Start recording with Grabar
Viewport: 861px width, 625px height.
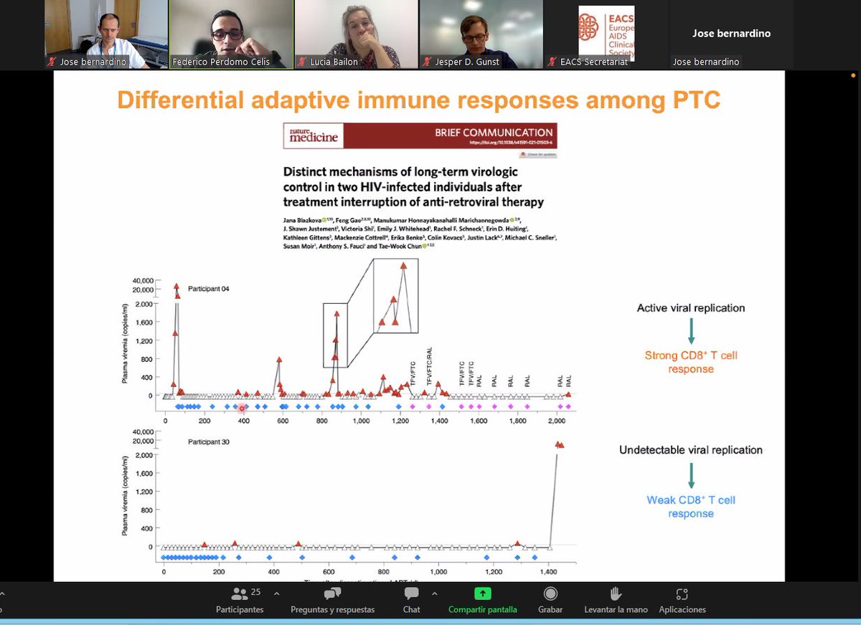550,601
